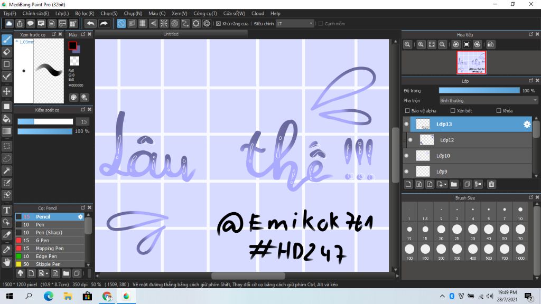This screenshot has height=304, width=541.
Task: Open the Tệp(F) menu
Action: point(10,13)
